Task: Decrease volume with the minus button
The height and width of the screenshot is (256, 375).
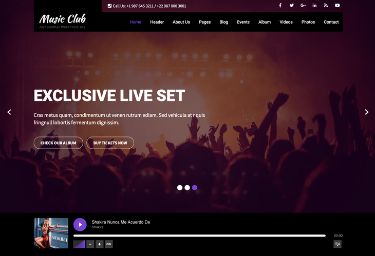Action: (x=90, y=244)
